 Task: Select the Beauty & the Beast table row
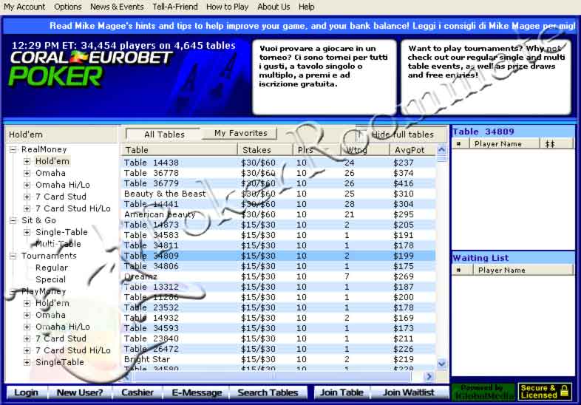[x=279, y=194]
